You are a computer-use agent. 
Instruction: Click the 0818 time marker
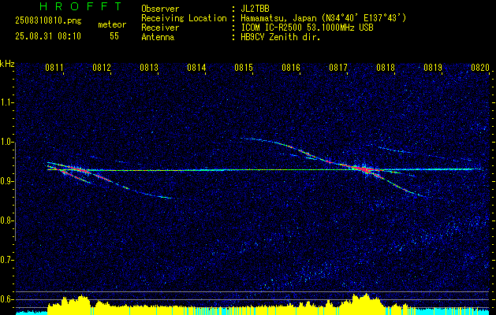coord(386,68)
